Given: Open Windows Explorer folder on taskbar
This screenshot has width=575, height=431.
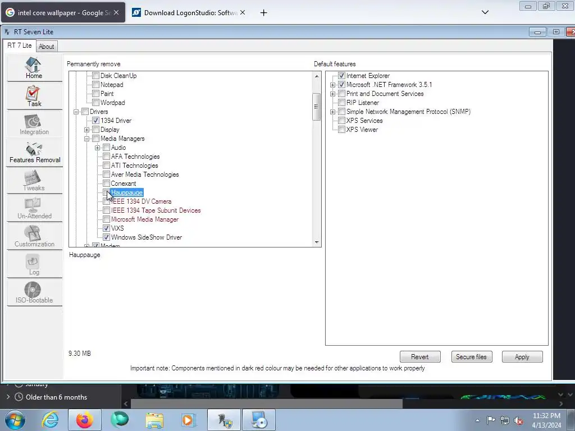Looking at the screenshot, I should point(154,420).
